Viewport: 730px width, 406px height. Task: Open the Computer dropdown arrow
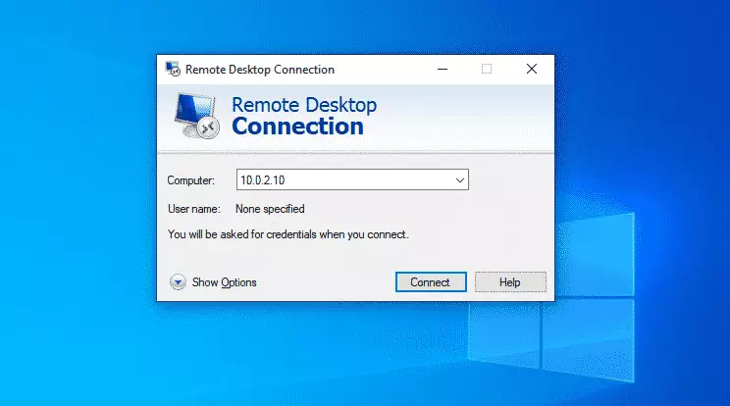[x=459, y=180]
